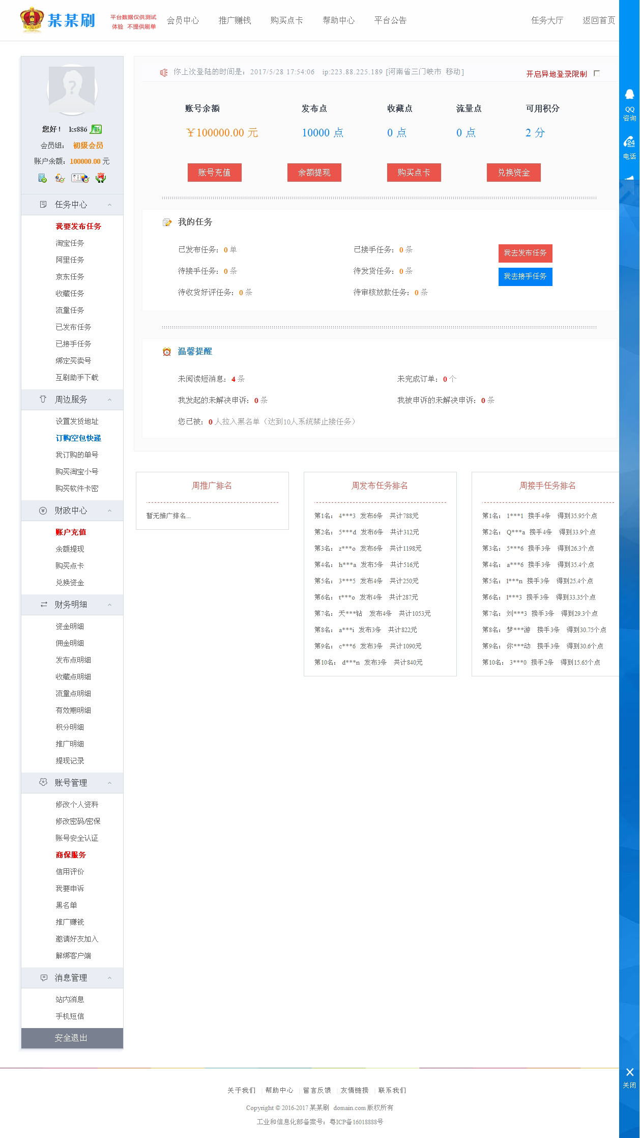This screenshot has width=640, height=1138.
Task: Click the unread messages count 4
Action: point(233,379)
